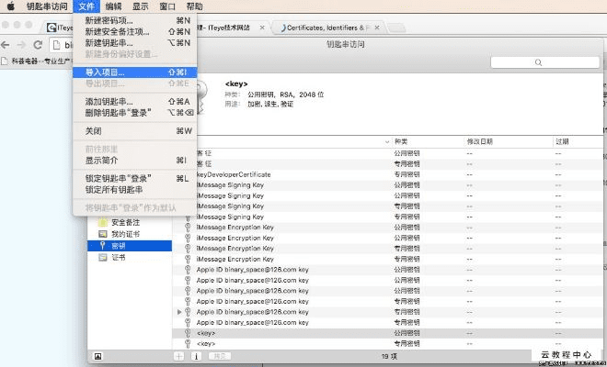The height and width of the screenshot is (367, 607).
Task: Click 锁定钥匙串"登录" menu entry
Action: [118, 178]
